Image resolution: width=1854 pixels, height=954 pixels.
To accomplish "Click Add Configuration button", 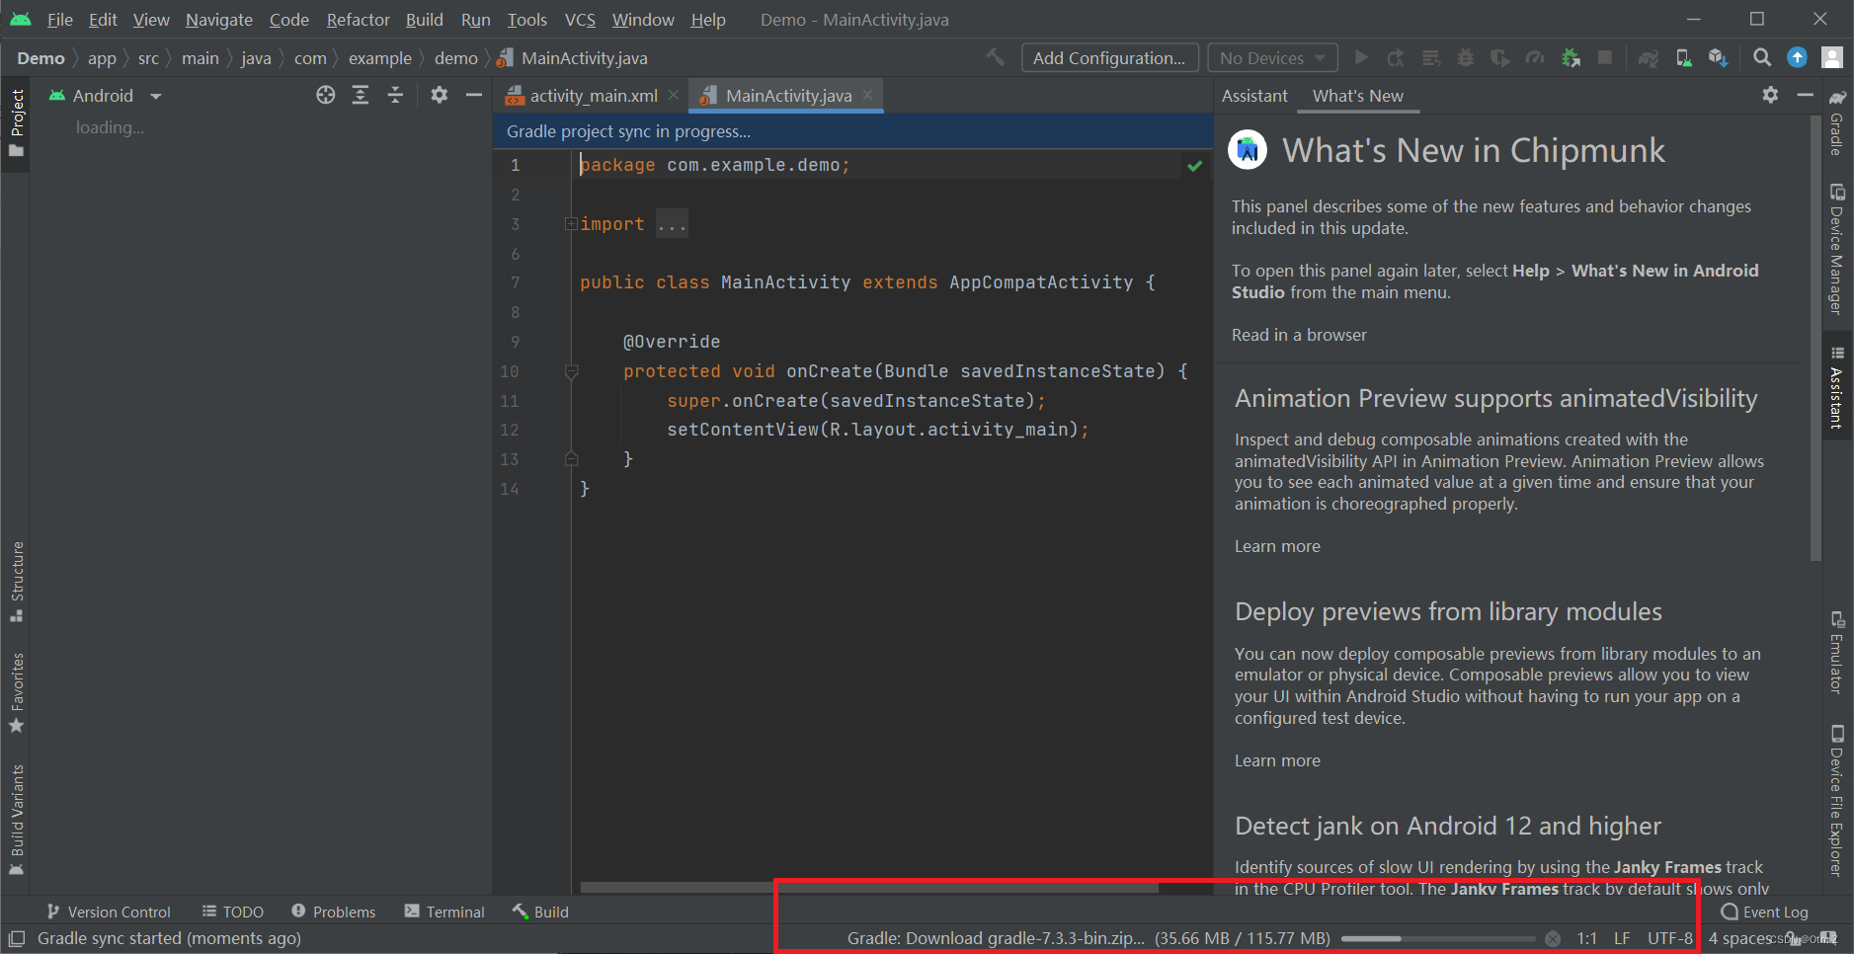I will (1109, 58).
